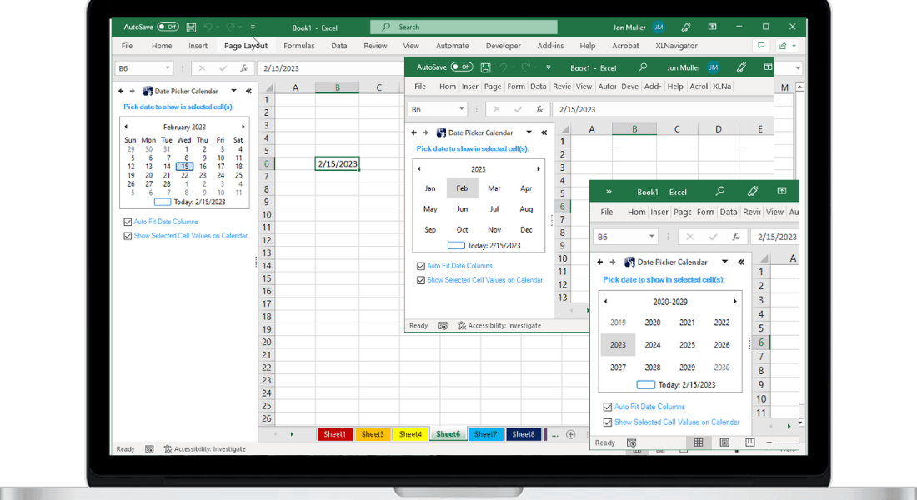
Task: Click the Undo arrow icon
Action: [x=208, y=27]
